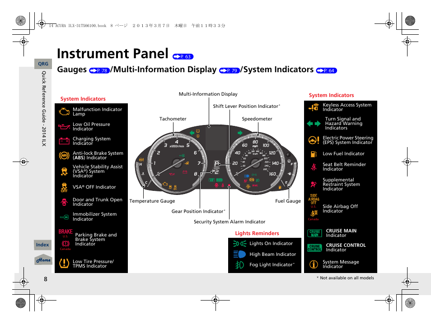Click the High Beam Indicator text
This screenshot has width=431, height=324.
tap(273, 254)
